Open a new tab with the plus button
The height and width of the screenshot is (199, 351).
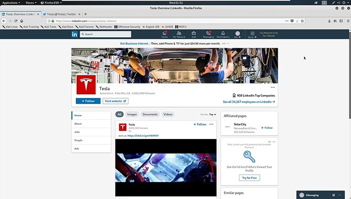[85, 14]
